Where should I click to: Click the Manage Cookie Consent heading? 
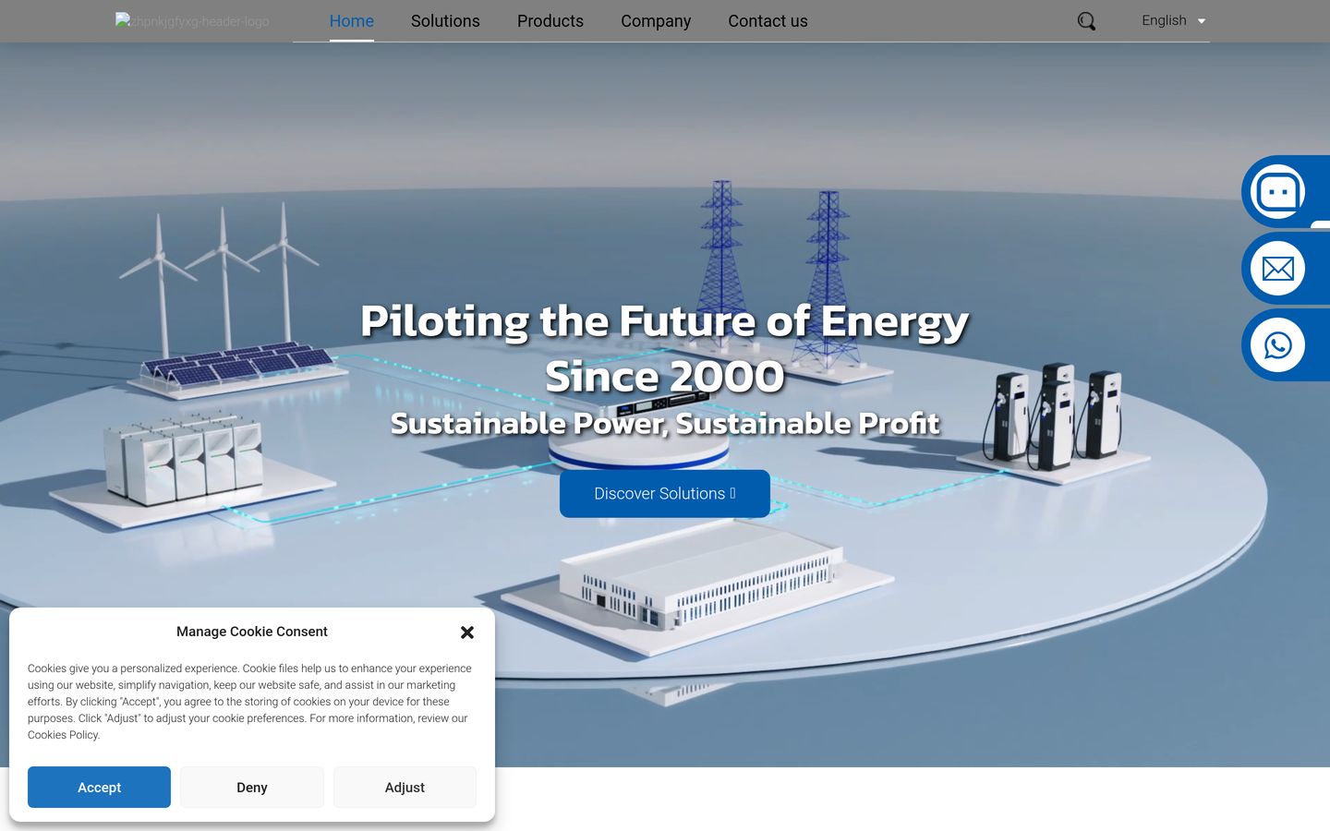pos(252,632)
